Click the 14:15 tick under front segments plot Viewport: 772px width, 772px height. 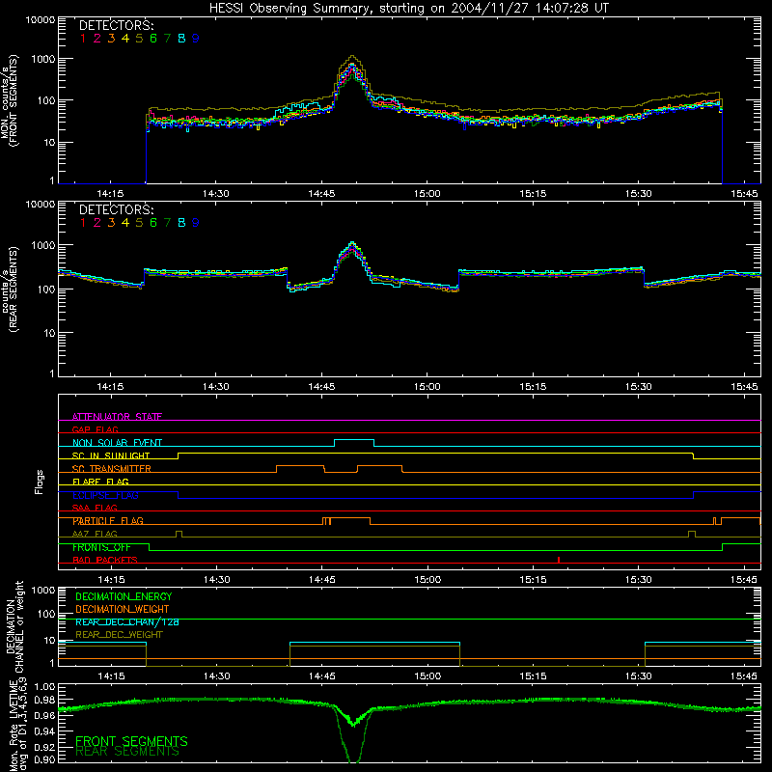[x=110, y=194]
